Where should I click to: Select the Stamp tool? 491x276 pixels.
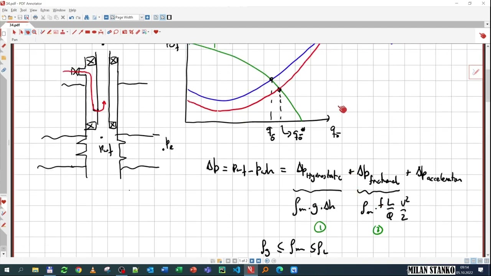coord(63,32)
